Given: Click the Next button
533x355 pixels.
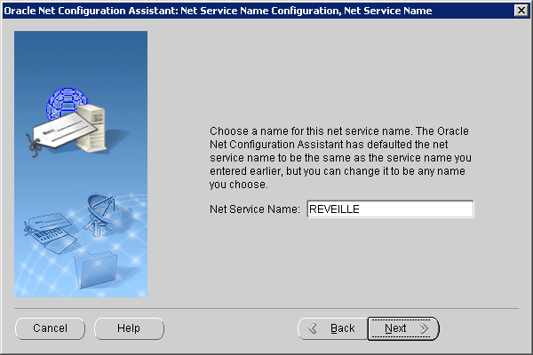Looking at the screenshot, I should (403, 328).
